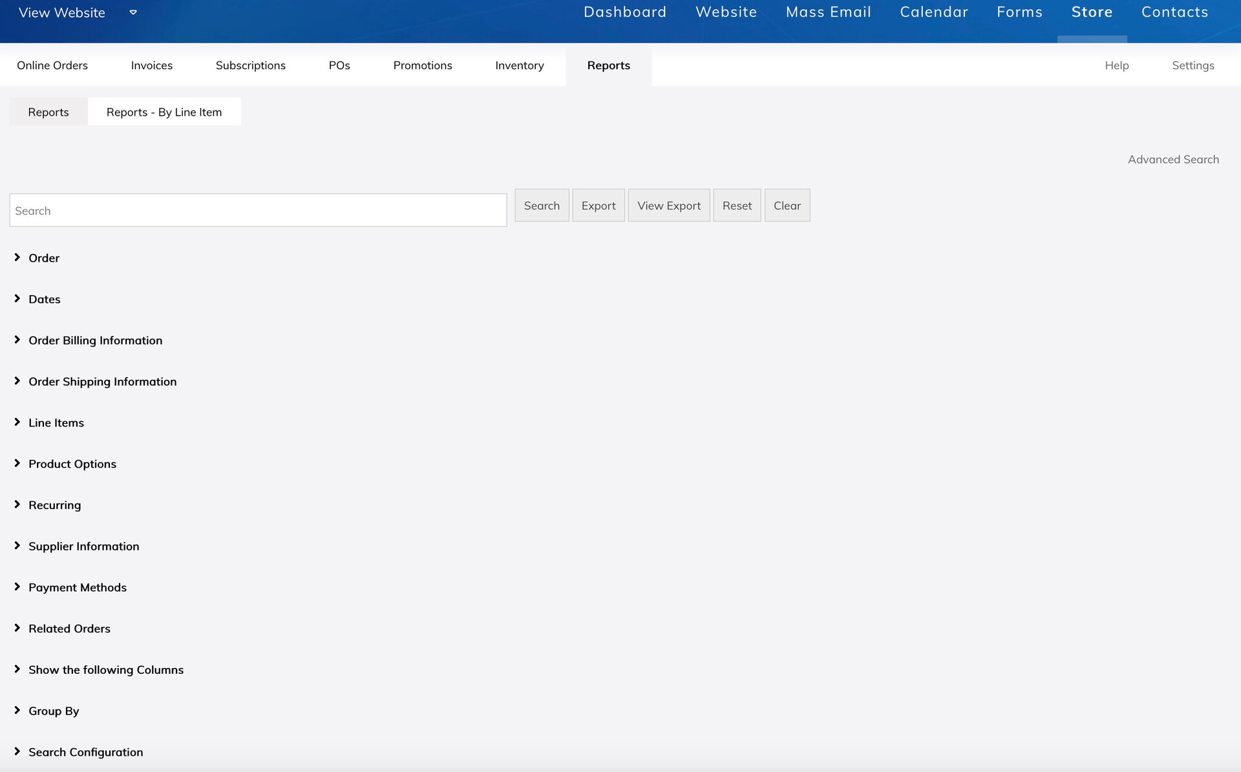Expand the Product Options chevron
The width and height of the screenshot is (1241, 772).
(17, 463)
